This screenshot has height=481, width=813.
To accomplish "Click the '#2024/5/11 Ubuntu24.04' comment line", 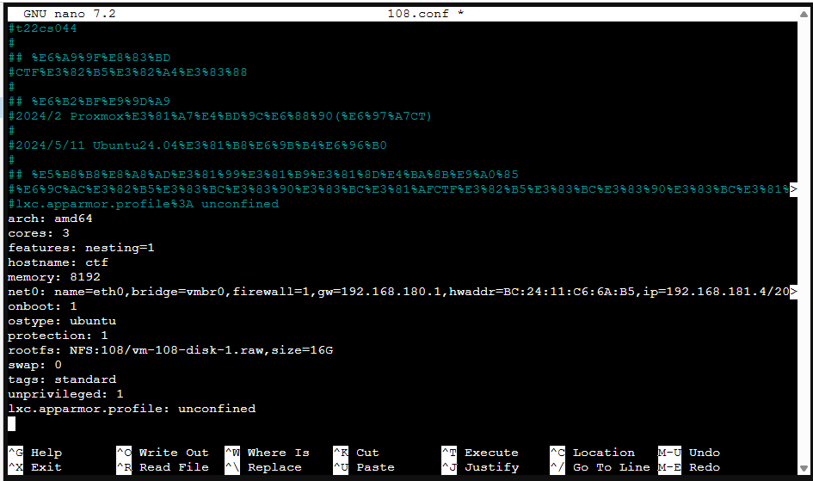I will pyautogui.click(x=198, y=145).
